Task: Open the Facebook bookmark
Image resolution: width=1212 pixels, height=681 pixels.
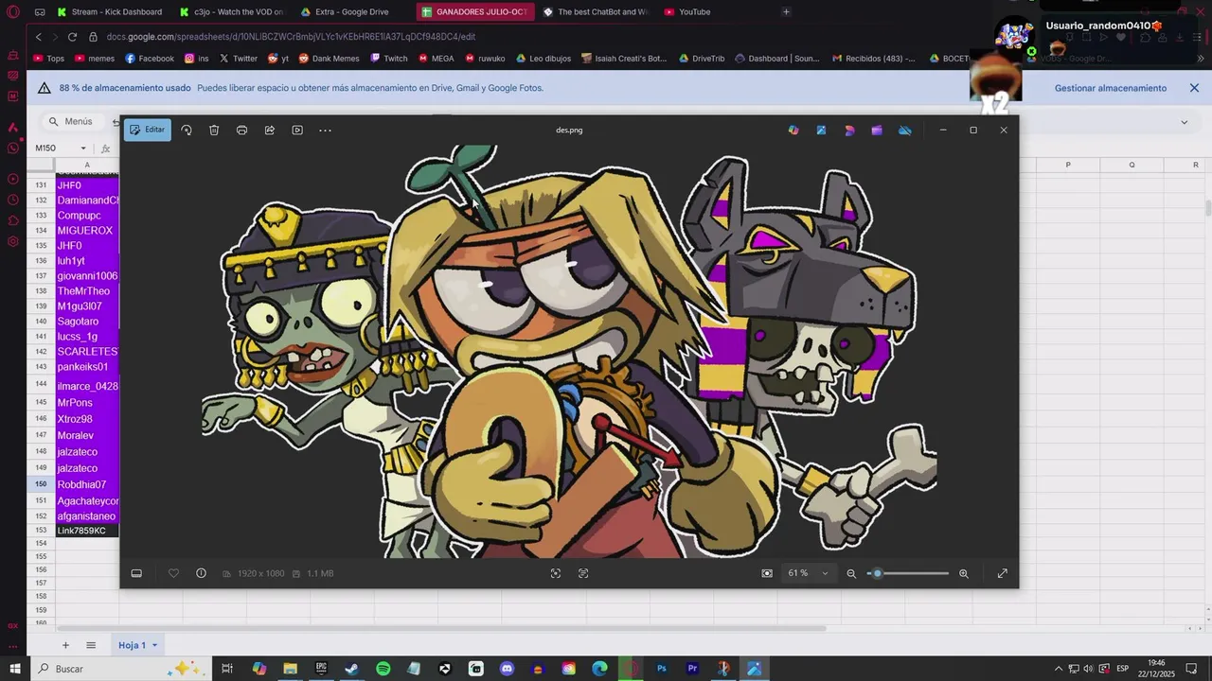Action: point(149,58)
